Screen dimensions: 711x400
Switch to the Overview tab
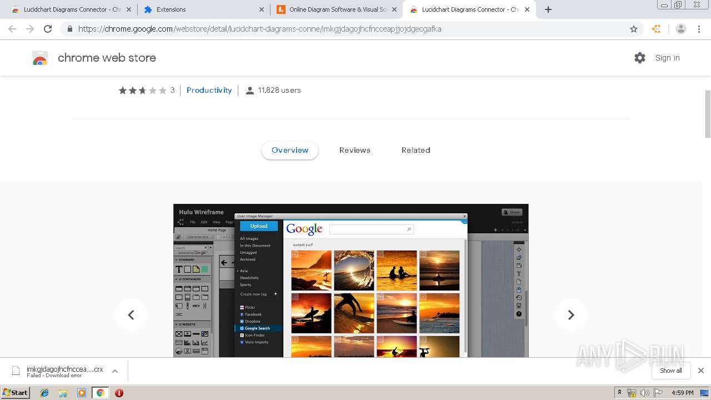[290, 151]
